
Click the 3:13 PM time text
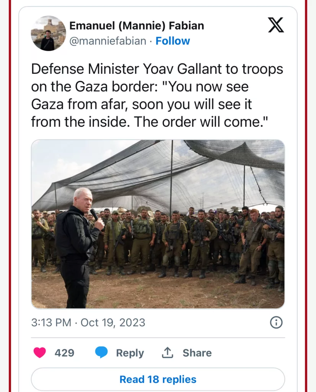(51, 322)
